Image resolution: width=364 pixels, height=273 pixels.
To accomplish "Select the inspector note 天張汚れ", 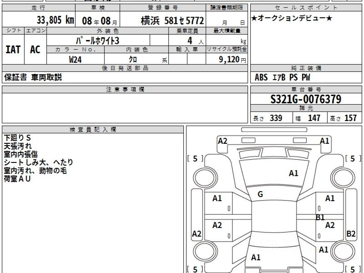I will click(18, 146).
